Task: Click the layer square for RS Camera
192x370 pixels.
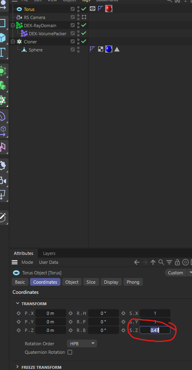Action: click(73, 17)
